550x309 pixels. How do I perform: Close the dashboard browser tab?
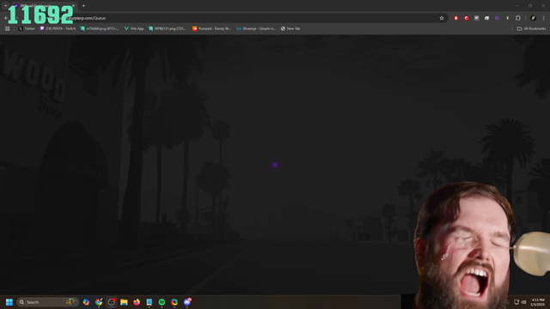click(x=73, y=6)
